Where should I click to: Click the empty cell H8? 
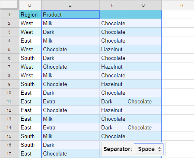[178, 75]
